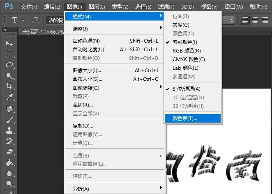Screen dimensions: 272x194
Task: Open 颜色表(T)... color table
Action: click(x=193, y=119)
